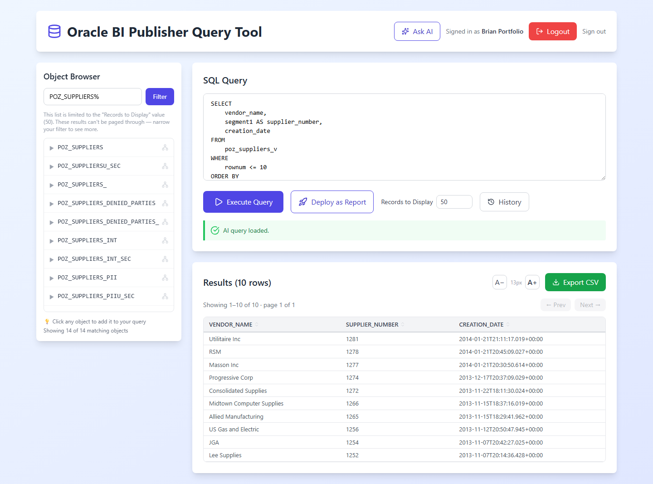The image size is (653, 484).
Task: Click the lightbulb tip icon
Action: point(47,322)
